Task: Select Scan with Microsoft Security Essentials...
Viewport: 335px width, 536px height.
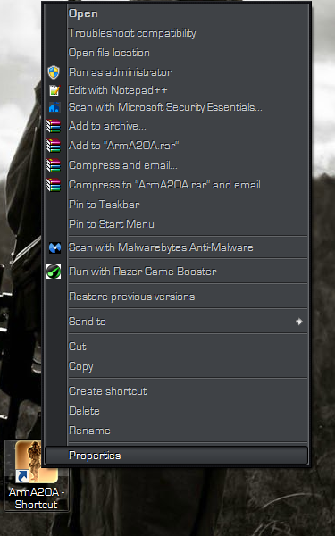Action: coord(176,107)
